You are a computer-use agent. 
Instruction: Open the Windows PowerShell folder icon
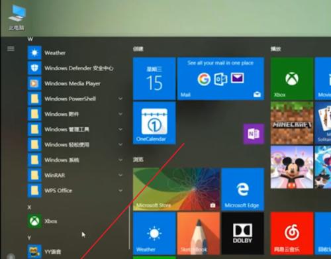pyautogui.click(x=34, y=99)
